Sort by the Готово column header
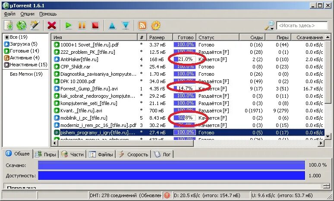 (x=184, y=37)
